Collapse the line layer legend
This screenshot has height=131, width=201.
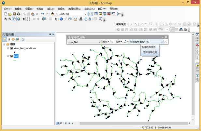pos(8,56)
